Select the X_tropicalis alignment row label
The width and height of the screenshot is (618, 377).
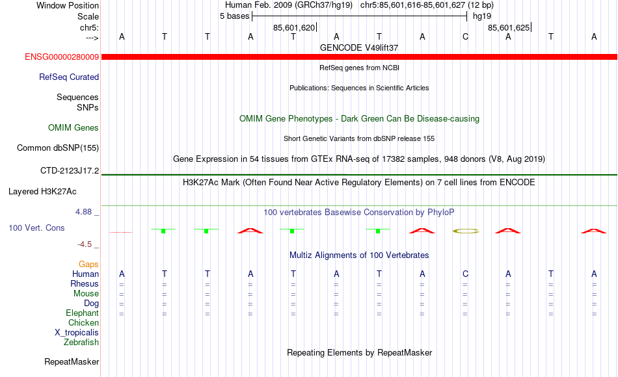coord(77,333)
